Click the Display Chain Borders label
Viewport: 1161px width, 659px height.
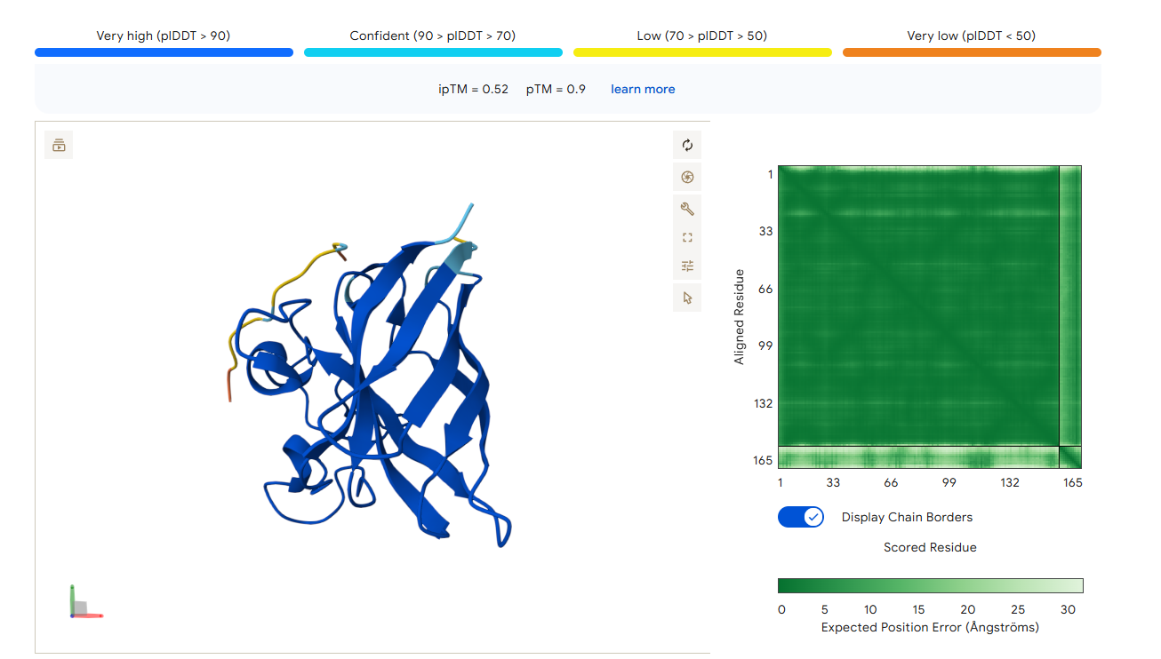[x=907, y=517]
